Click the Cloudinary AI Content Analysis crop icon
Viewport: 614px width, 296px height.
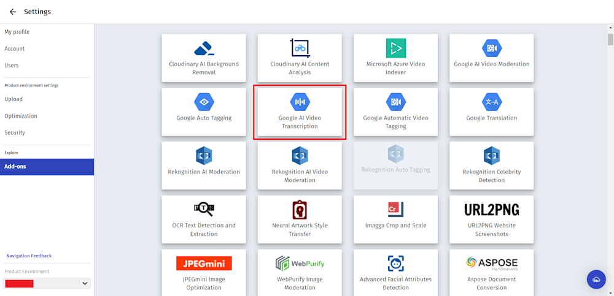pyautogui.click(x=300, y=48)
